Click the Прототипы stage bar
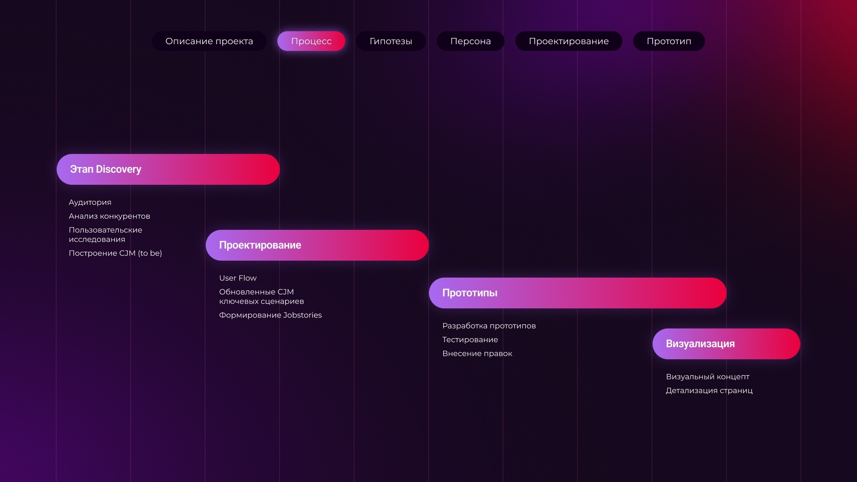Viewport: 857px width, 482px height. point(578,293)
